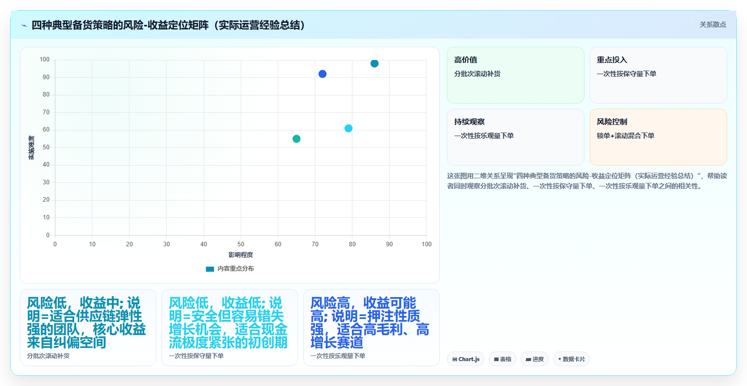Click the blue scatter point near 92
The image size is (747, 386).
pos(322,74)
